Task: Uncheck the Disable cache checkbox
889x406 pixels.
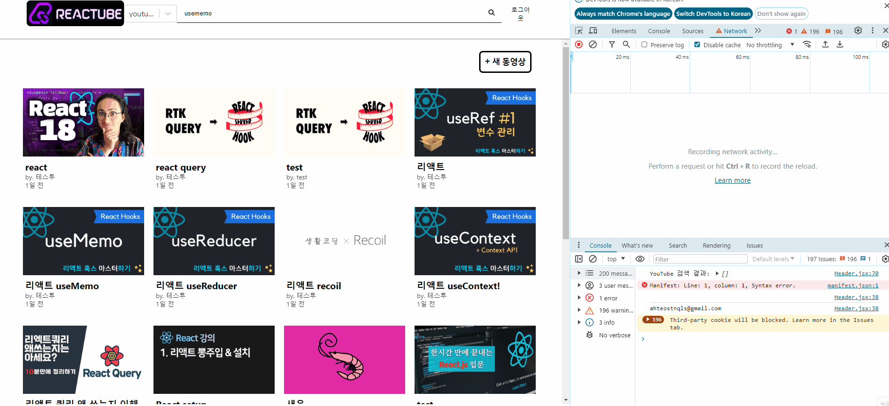Action: [697, 45]
